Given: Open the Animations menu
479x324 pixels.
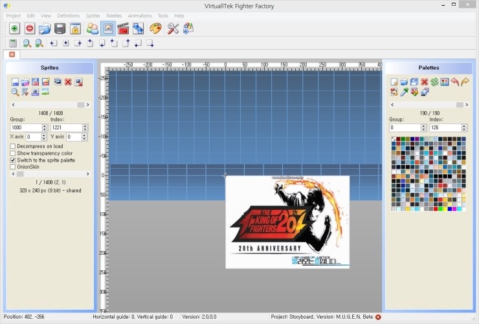Looking at the screenshot, I should (x=140, y=16).
